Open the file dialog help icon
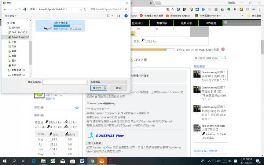Screen dimensions: 264x165 click(126, 16)
